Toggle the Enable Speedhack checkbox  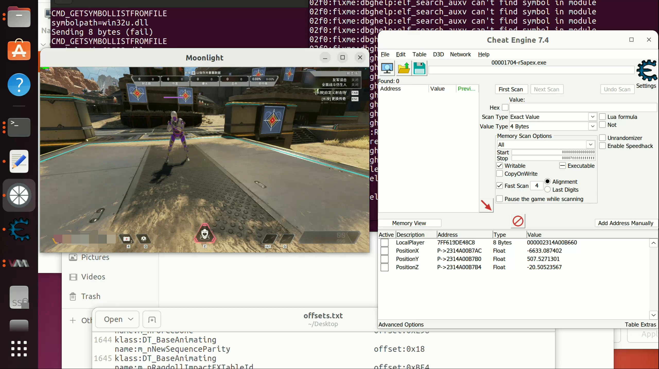tap(602, 146)
